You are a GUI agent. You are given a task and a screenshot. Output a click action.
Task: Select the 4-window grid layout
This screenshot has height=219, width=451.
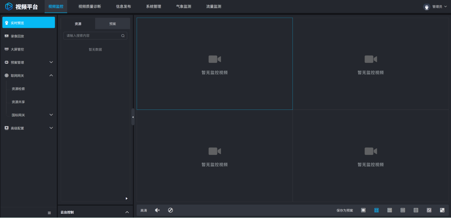[x=376, y=210]
